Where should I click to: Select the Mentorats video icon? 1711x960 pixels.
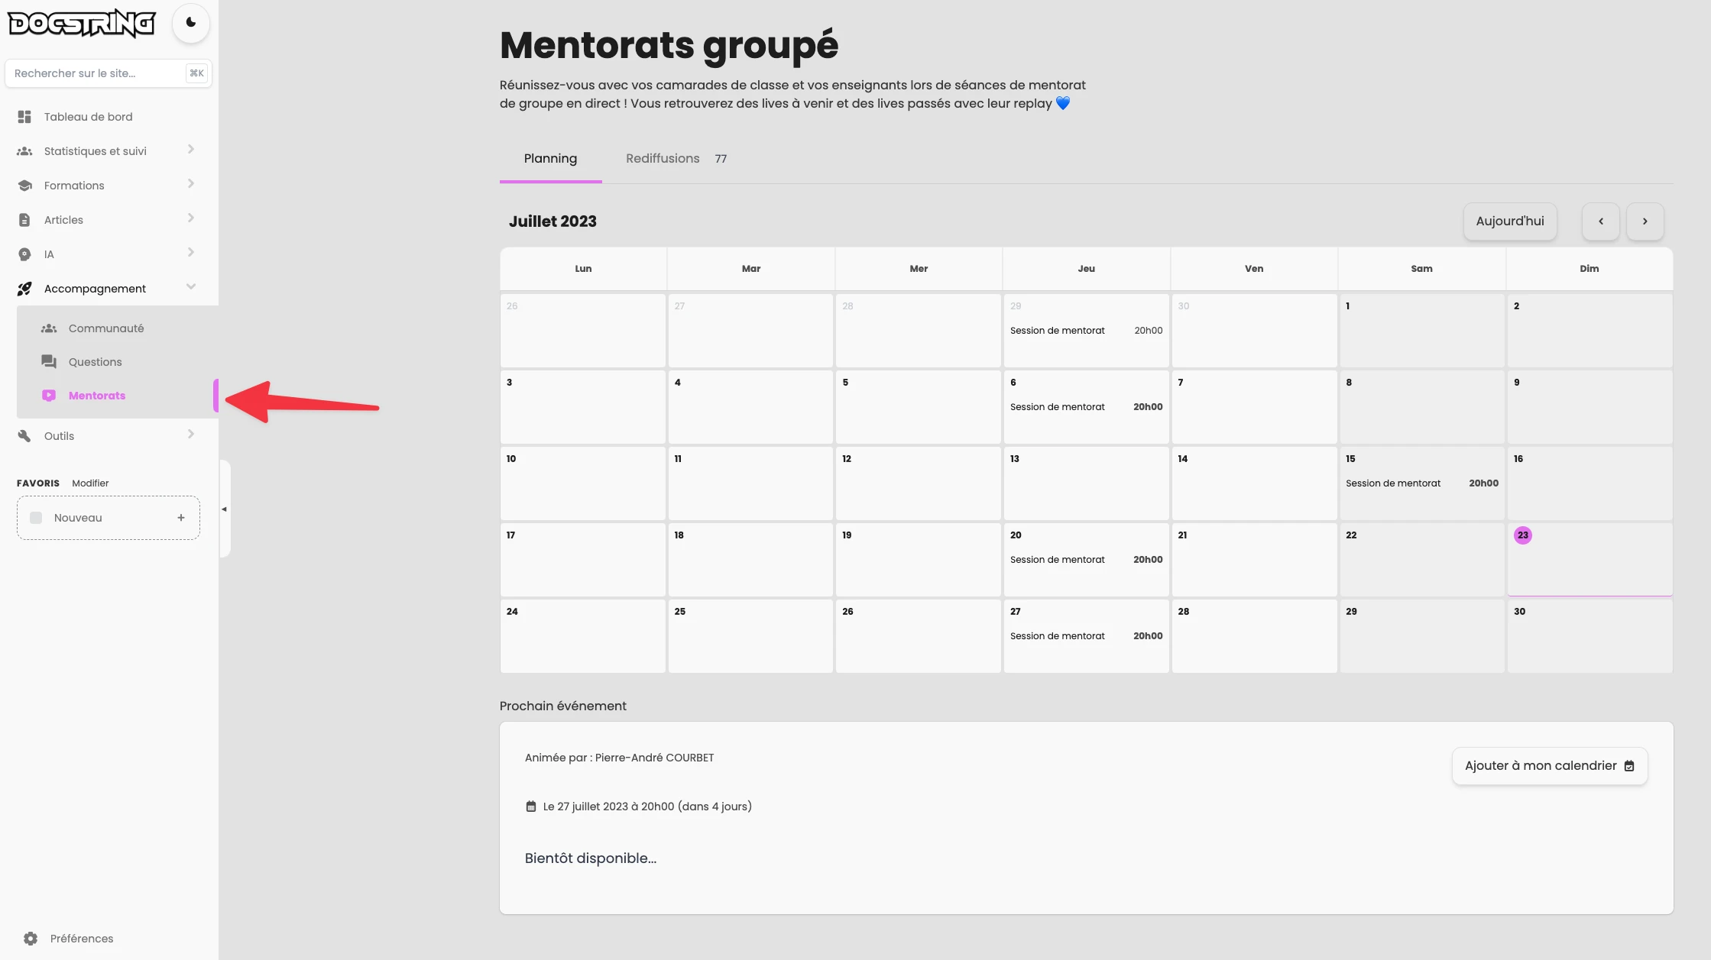[48, 395]
